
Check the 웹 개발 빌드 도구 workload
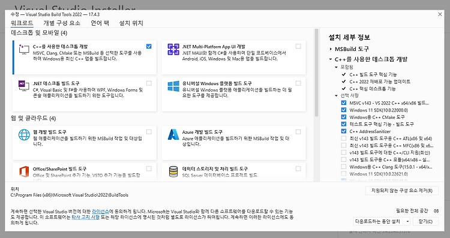[149, 132]
